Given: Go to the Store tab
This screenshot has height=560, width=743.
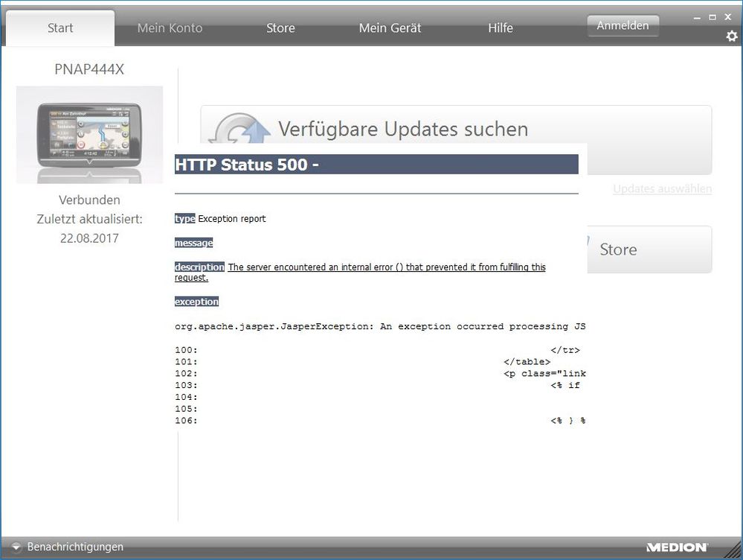Looking at the screenshot, I should point(280,28).
